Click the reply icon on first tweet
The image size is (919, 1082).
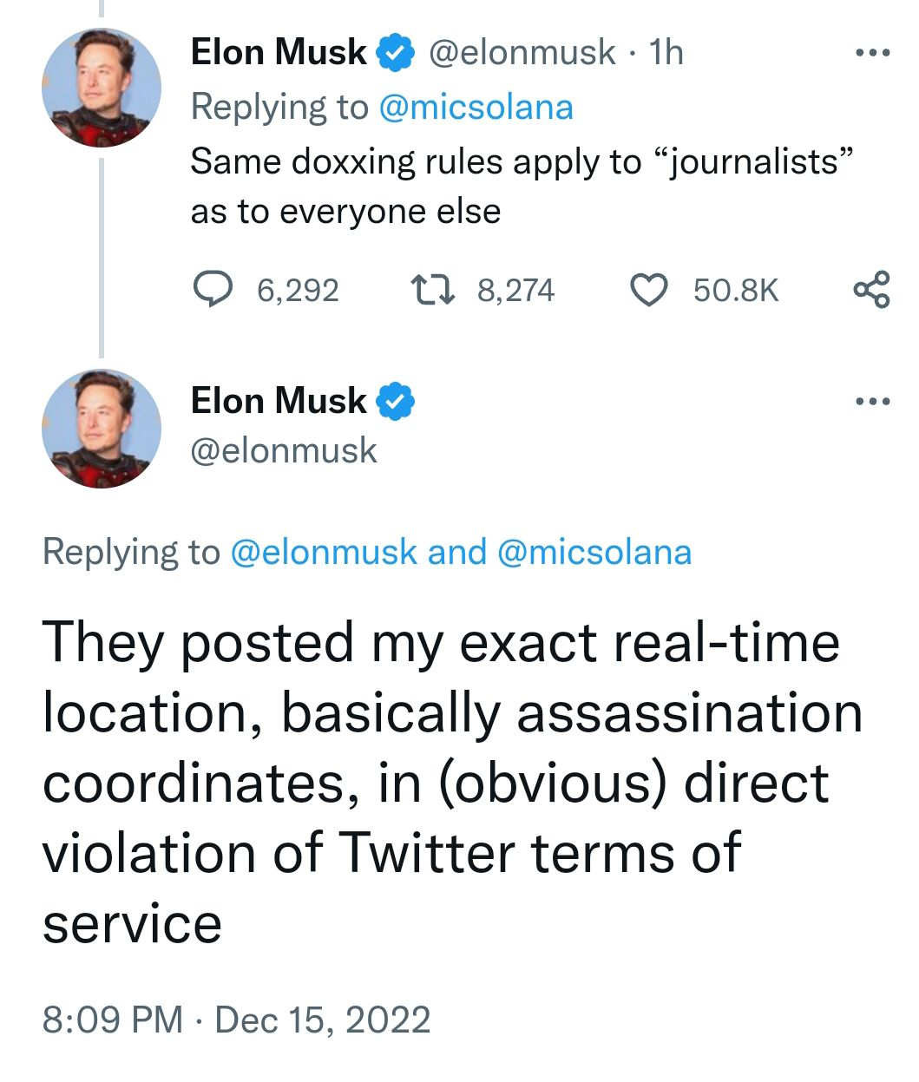coord(211,290)
